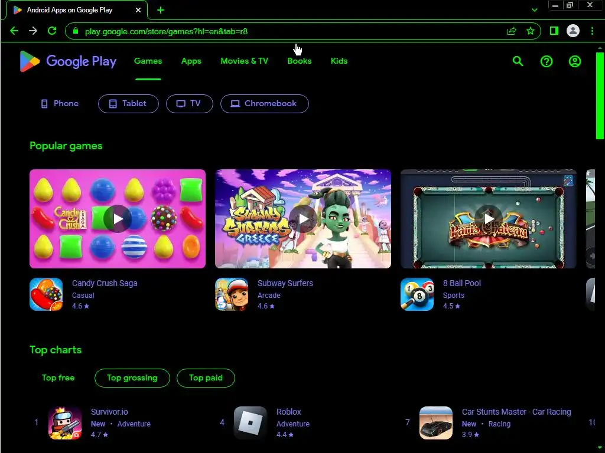Click the Arcade genre under Subway Surfers
The width and height of the screenshot is (605, 453).
click(269, 296)
